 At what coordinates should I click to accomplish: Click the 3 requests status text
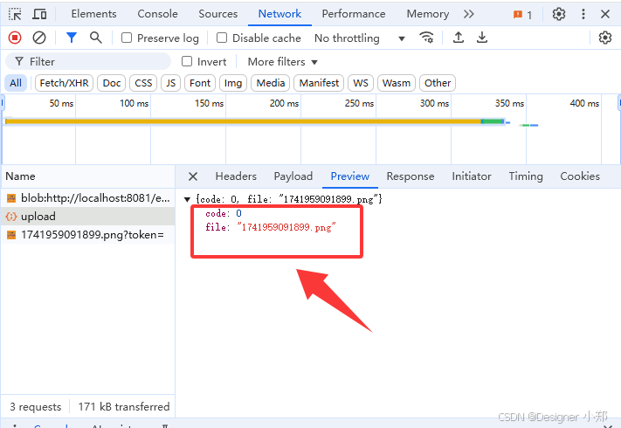(35, 407)
